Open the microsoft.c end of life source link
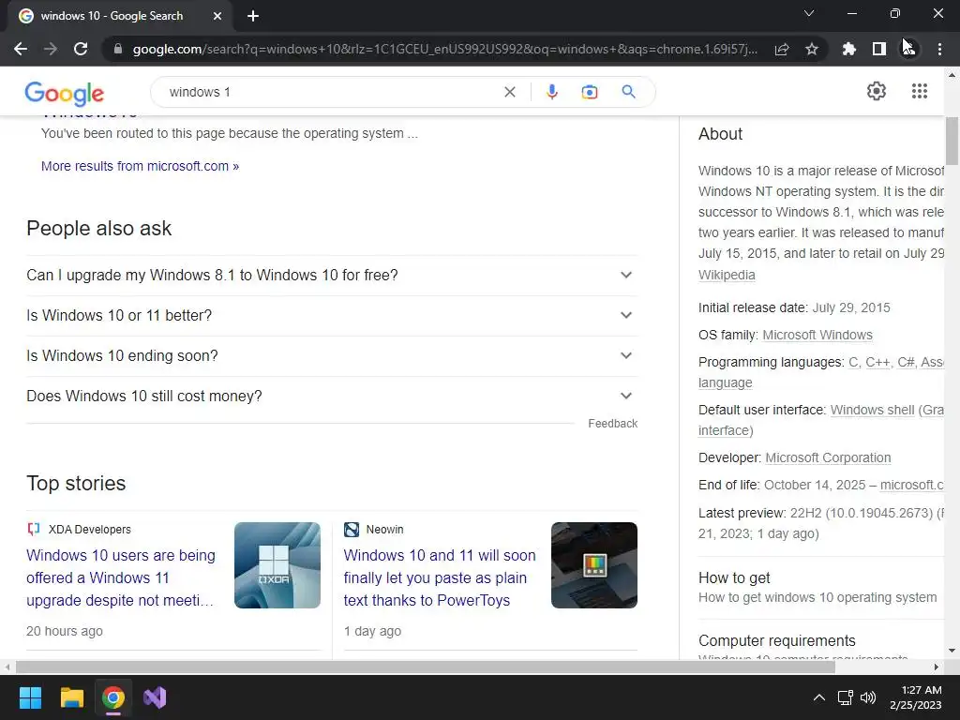The height and width of the screenshot is (720, 960). click(911, 485)
